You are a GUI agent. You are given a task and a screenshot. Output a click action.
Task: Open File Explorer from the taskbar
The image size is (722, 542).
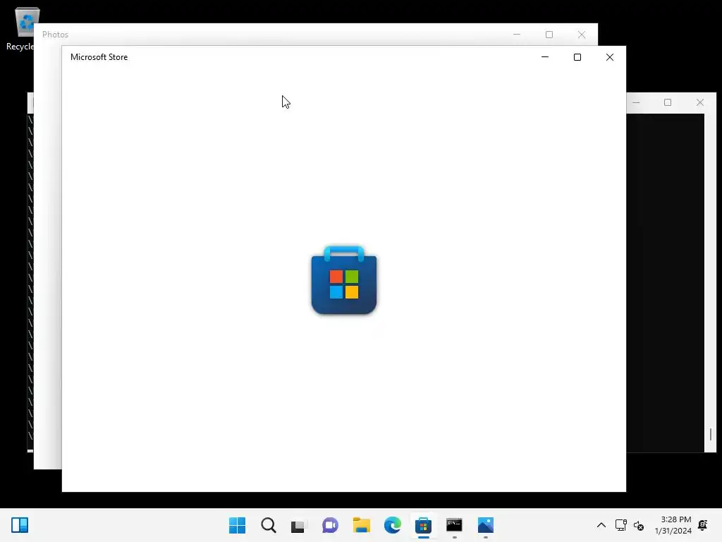click(362, 525)
